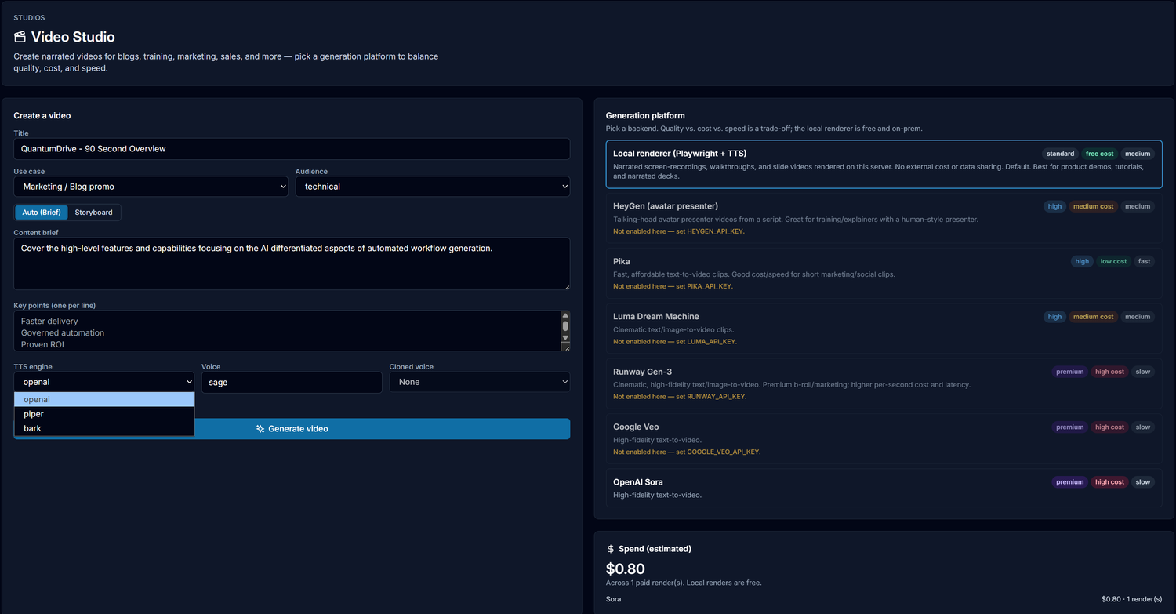
Task: Click the Generation platform heading
Action: click(645, 116)
